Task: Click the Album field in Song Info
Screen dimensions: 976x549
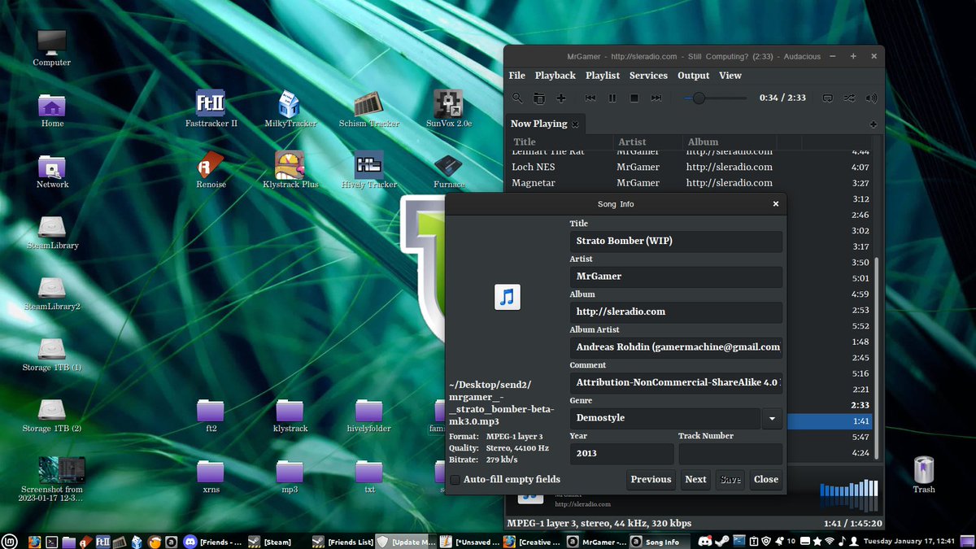Action: 676,312
